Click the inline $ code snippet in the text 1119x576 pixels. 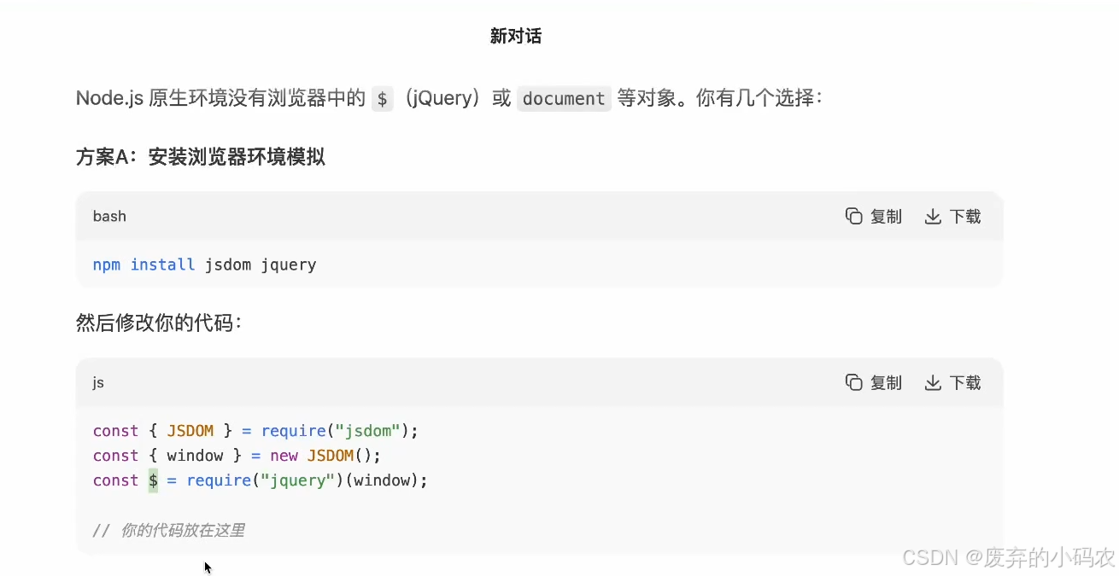click(382, 98)
